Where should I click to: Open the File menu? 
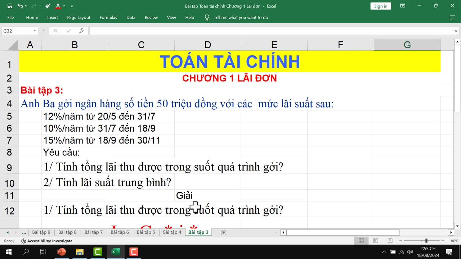point(10,17)
